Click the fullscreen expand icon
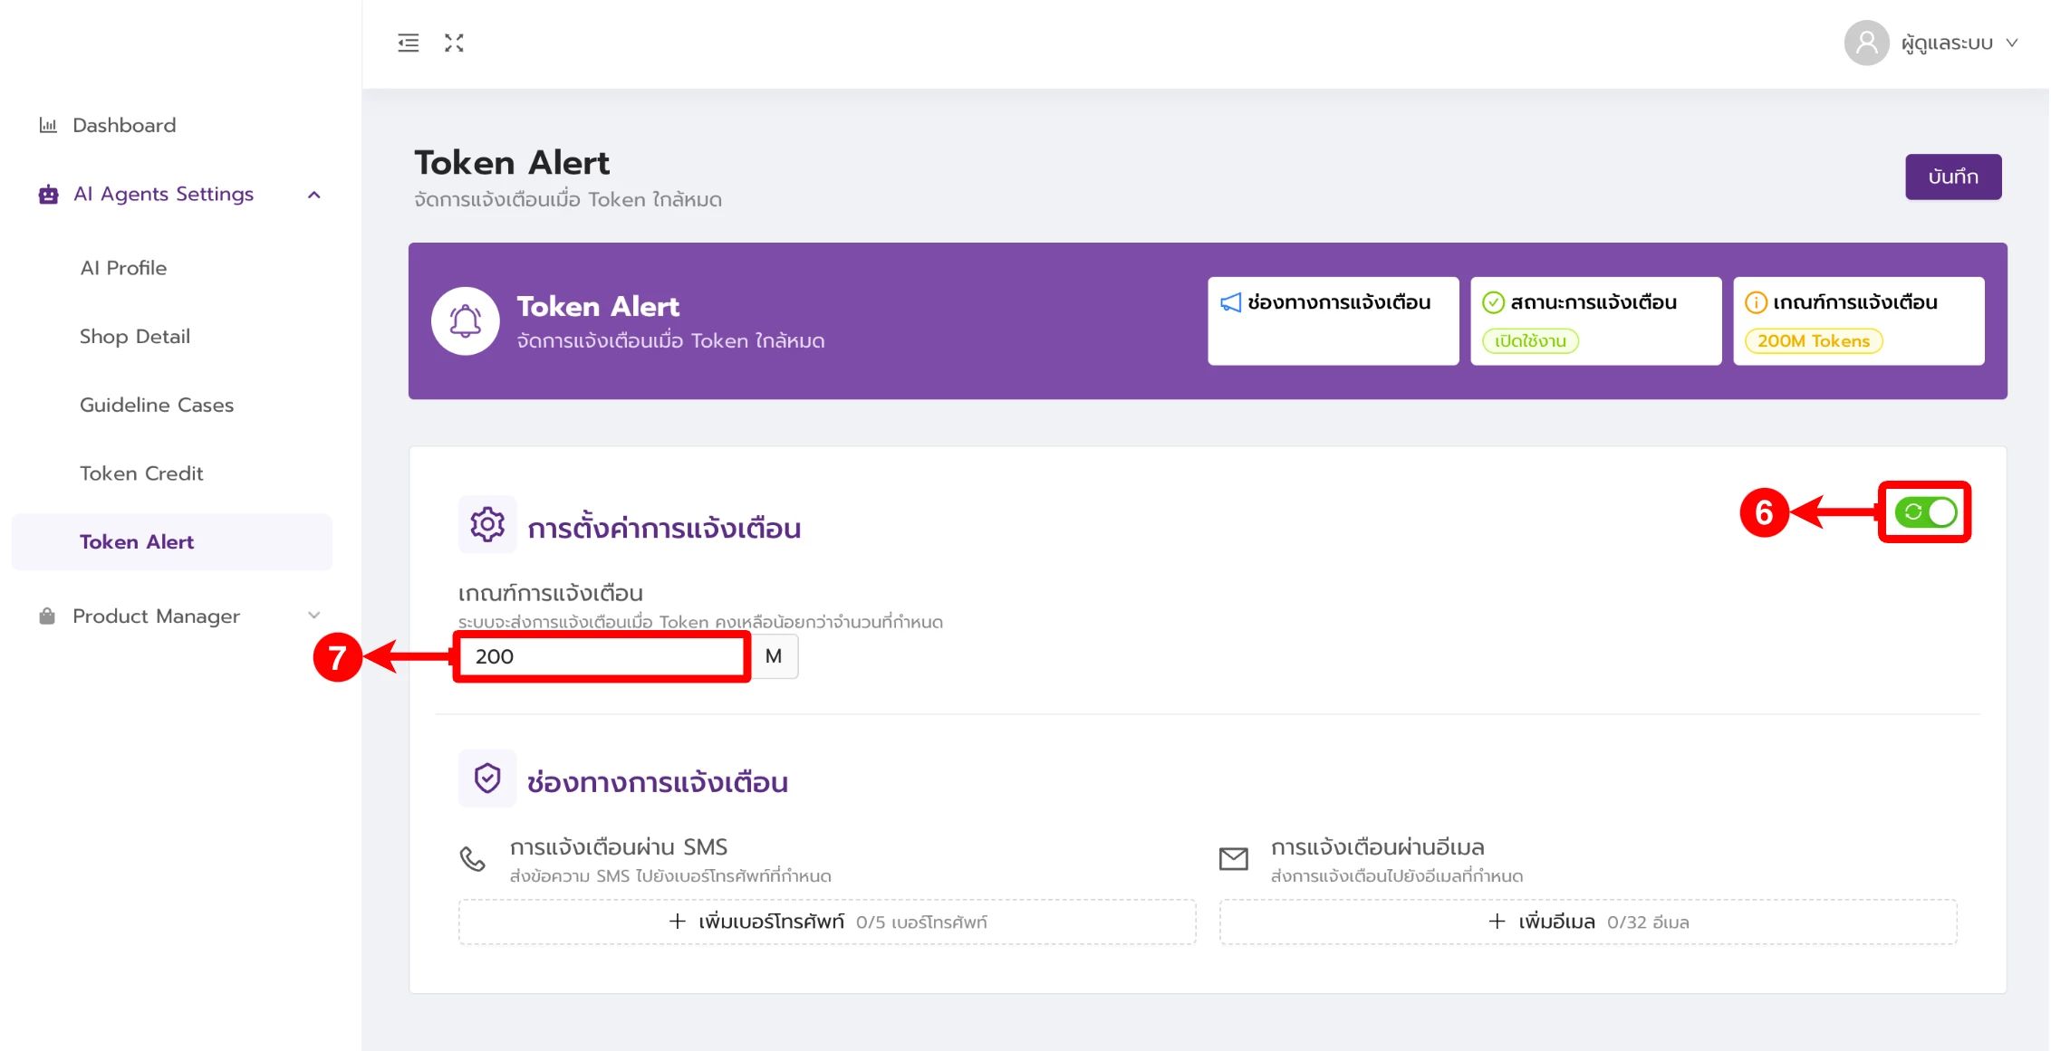 point(454,43)
